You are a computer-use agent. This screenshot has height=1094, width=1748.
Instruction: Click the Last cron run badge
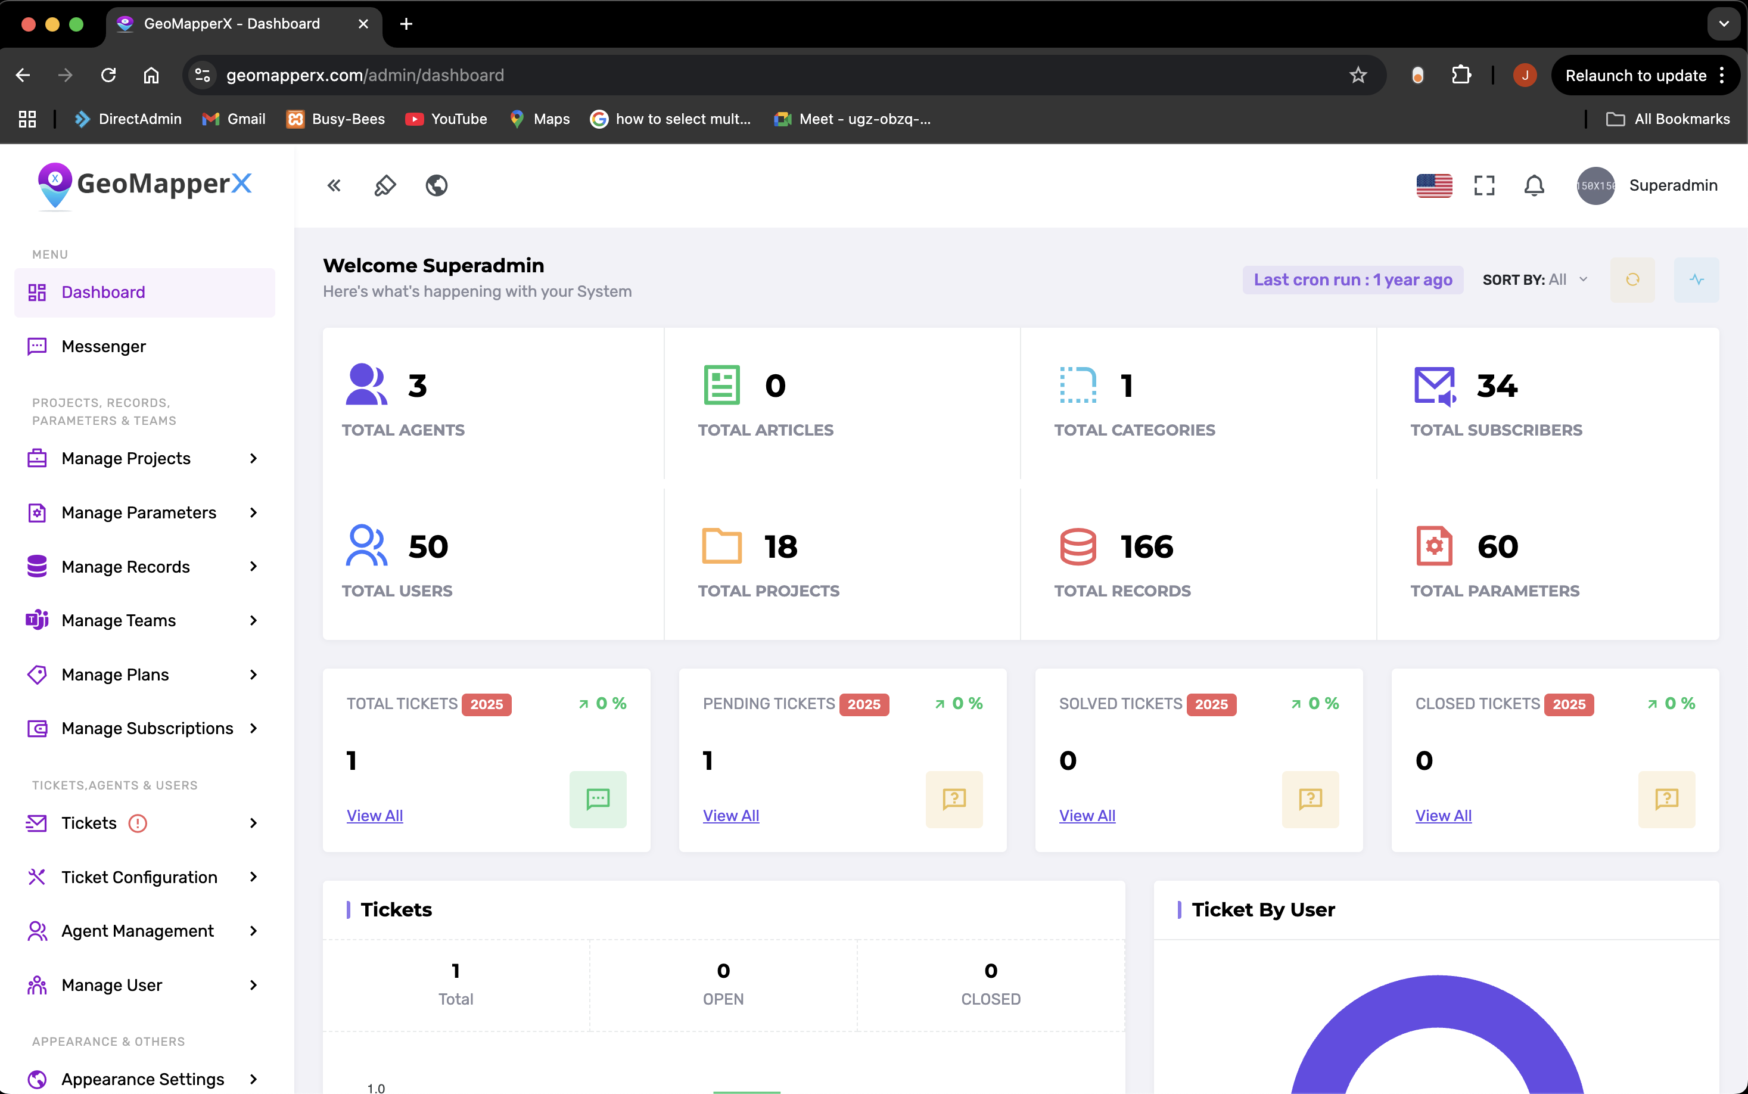pyautogui.click(x=1352, y=280)
